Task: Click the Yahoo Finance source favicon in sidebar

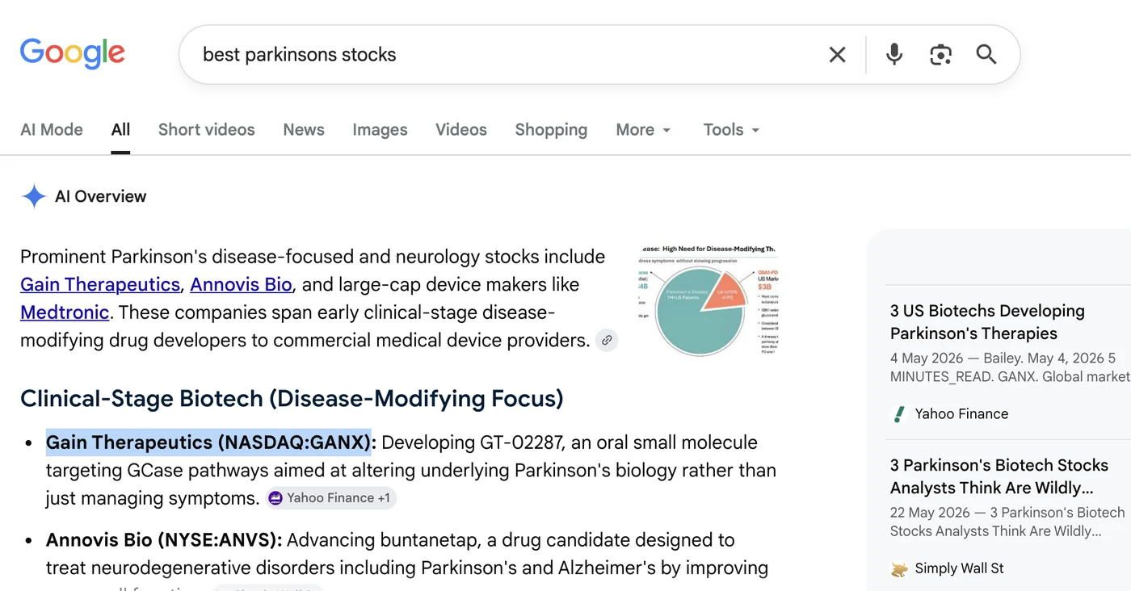Action: (898, 414)
